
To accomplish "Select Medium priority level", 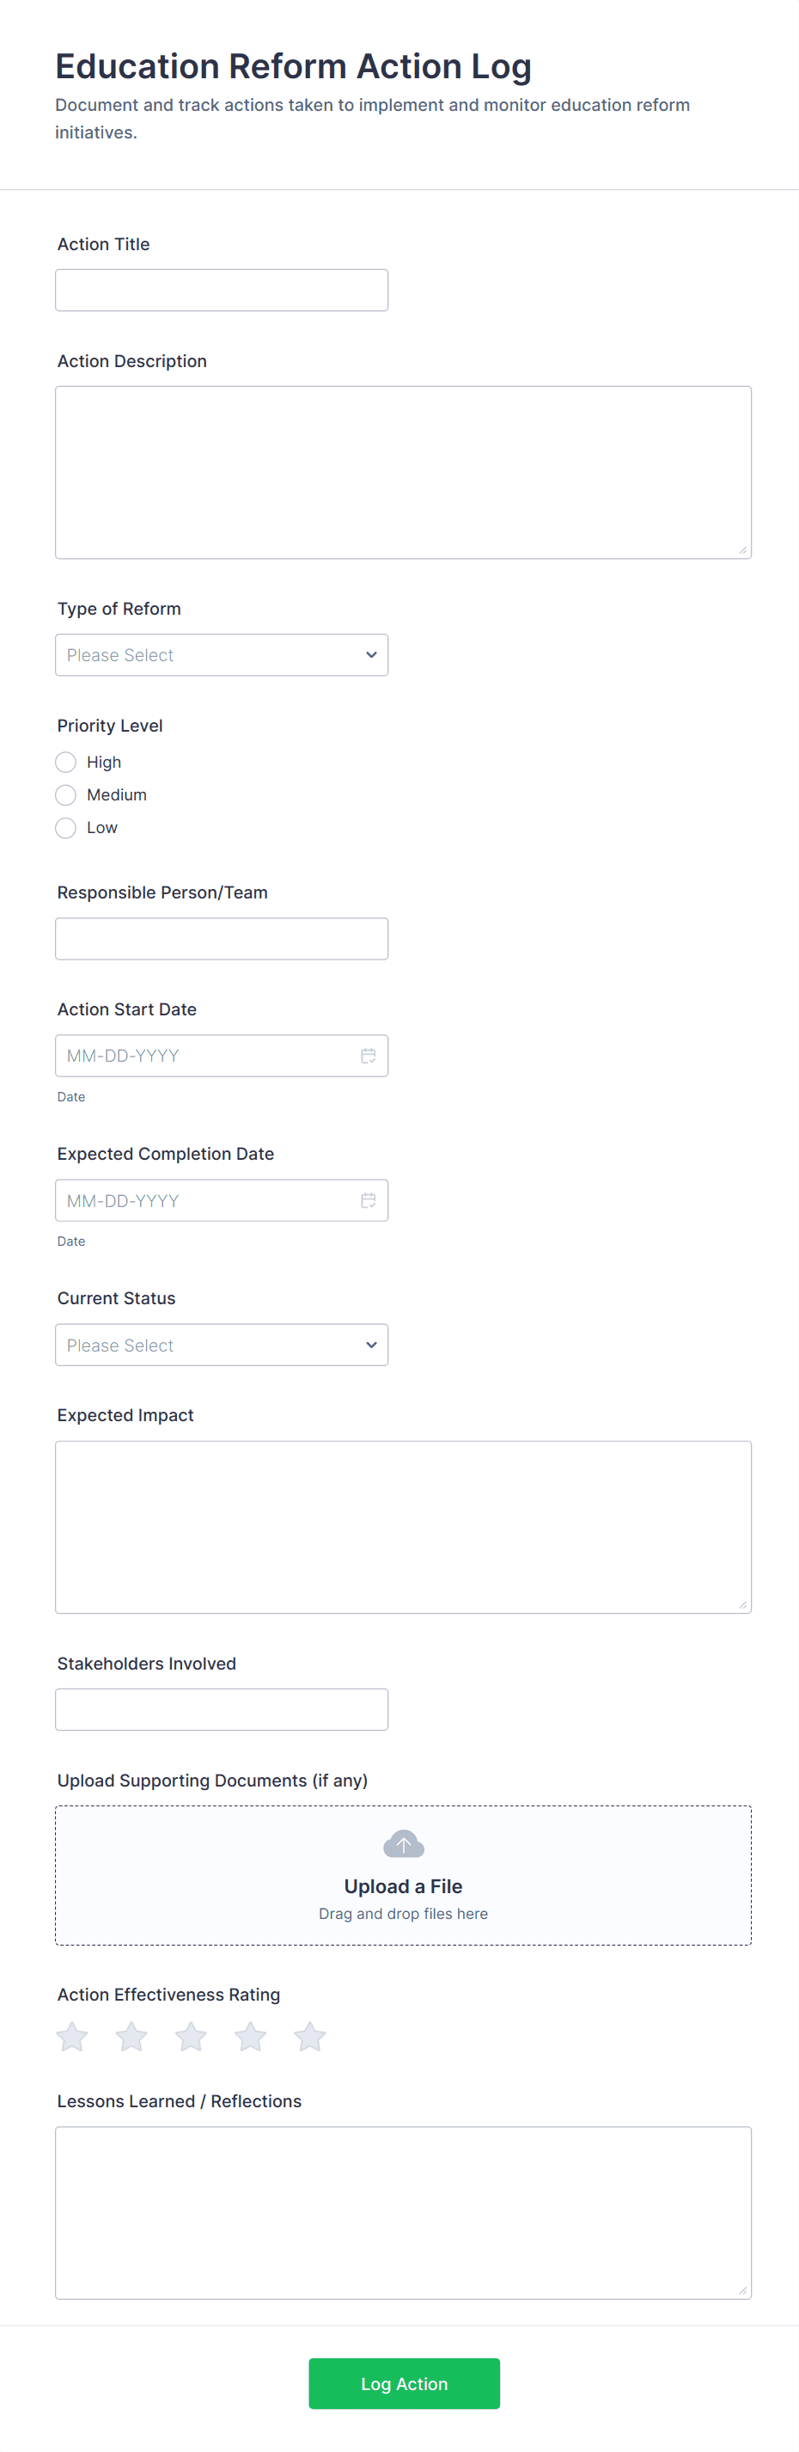I will tap(65, 794).
